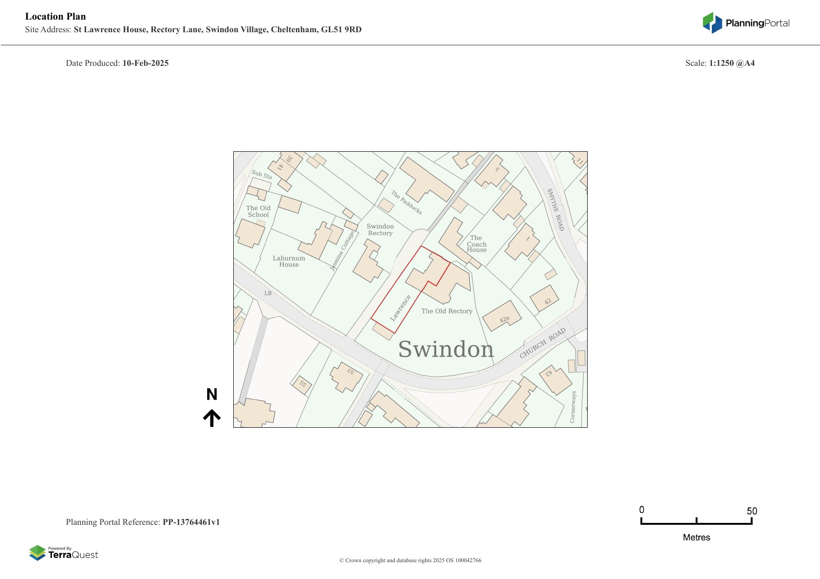Click The Coach House label
Viewport: 820px width, 579px height.
tap(476, 244)
